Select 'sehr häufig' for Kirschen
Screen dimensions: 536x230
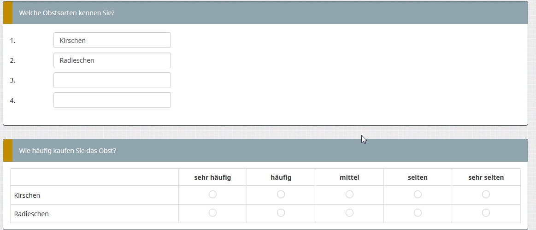pyautogui.click(x=212, y=195)
